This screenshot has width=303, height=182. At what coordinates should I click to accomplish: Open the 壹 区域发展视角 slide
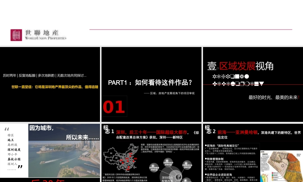253,84
